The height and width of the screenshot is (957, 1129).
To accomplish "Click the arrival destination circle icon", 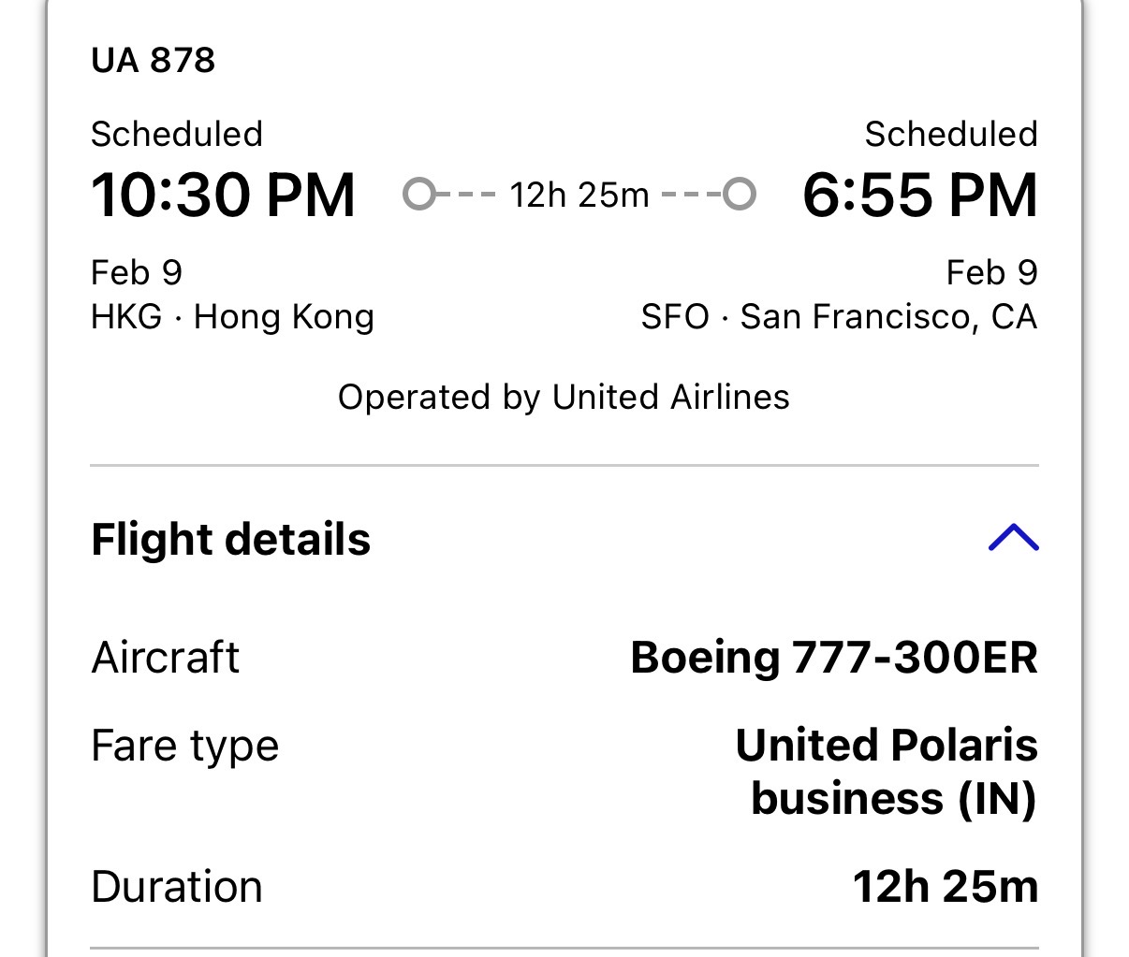I will tap(740, 195).
